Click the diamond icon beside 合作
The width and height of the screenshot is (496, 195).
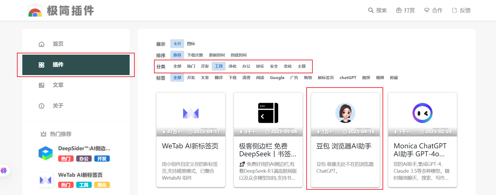427,10
